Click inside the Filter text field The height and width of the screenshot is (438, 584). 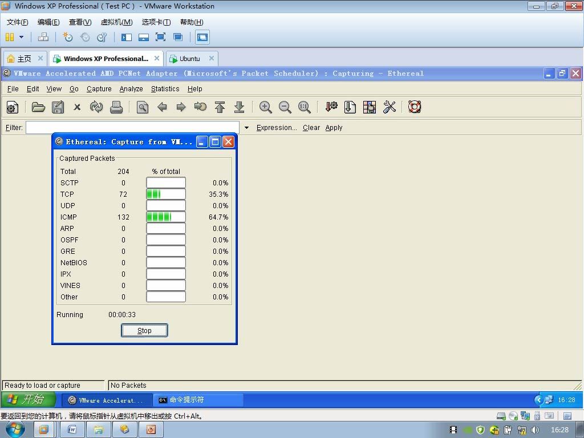coord(132,128)
